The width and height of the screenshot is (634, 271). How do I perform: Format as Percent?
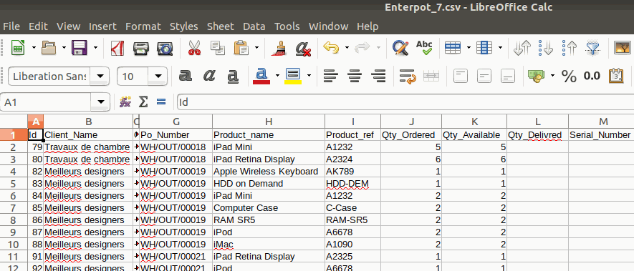coord(569,76)
